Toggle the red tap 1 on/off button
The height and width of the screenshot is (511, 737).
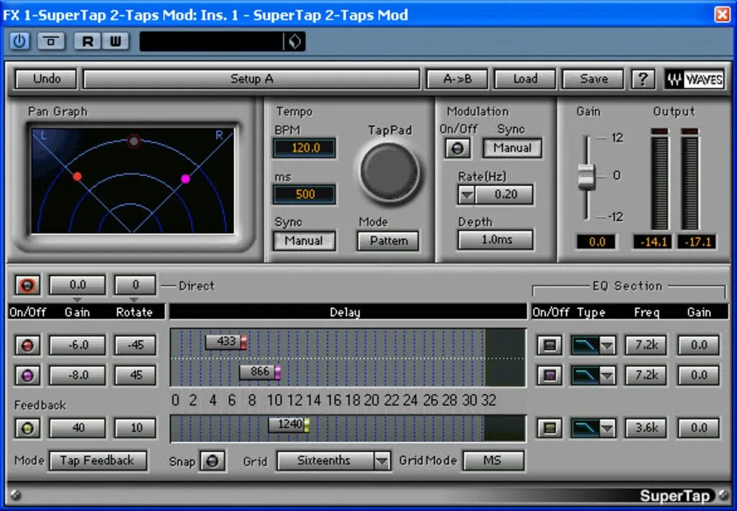[27, 346]
